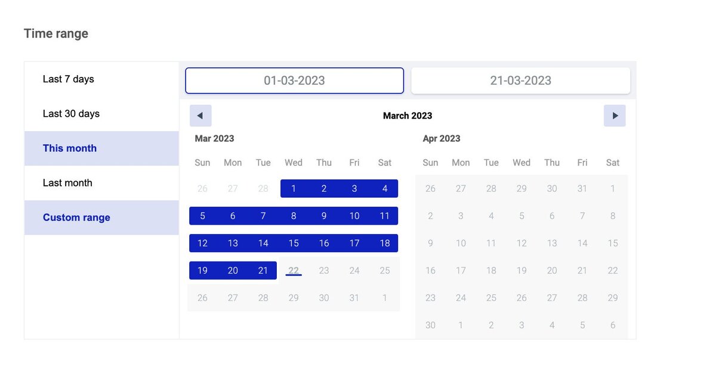Viewport: 716px width, 367px height.
Task: Select the Last 7 days preset
Action: [69, 79]
